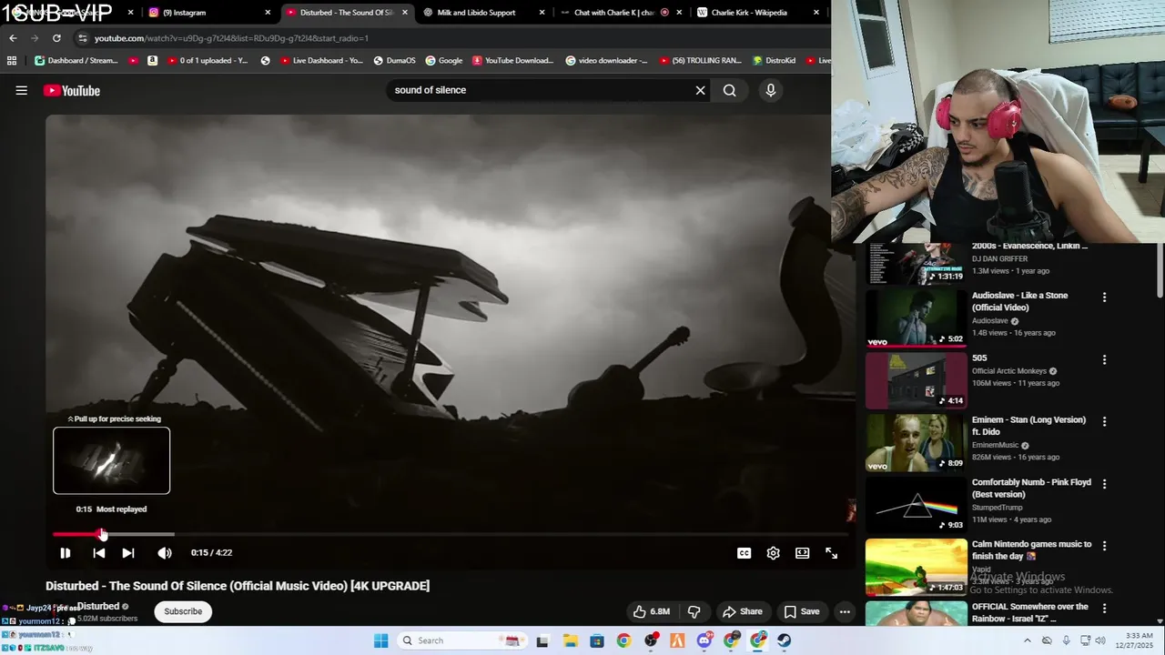Screen dimensions: 1165x655
Task: Open the Google bookmark
Action: [x=444, y=61]
